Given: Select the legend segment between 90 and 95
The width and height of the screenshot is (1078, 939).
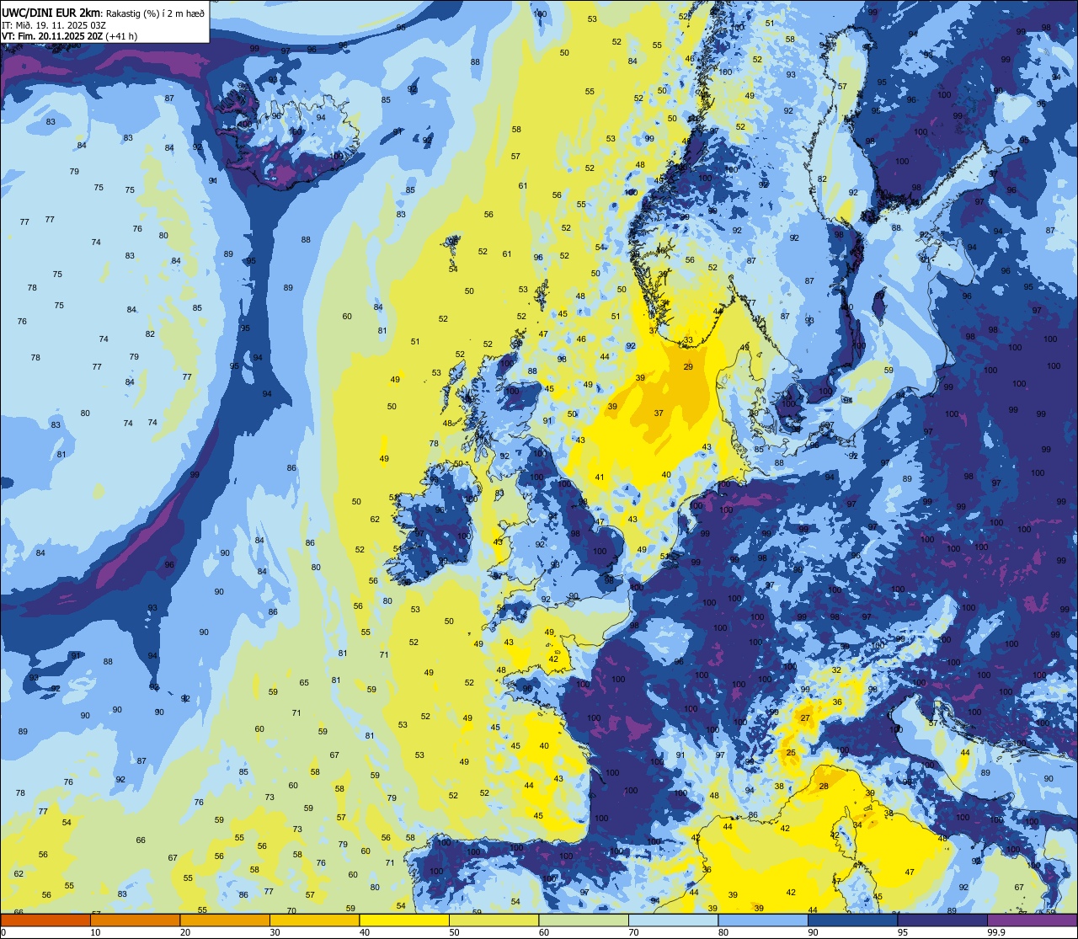Looking at the screenshot, I should 852,920.
